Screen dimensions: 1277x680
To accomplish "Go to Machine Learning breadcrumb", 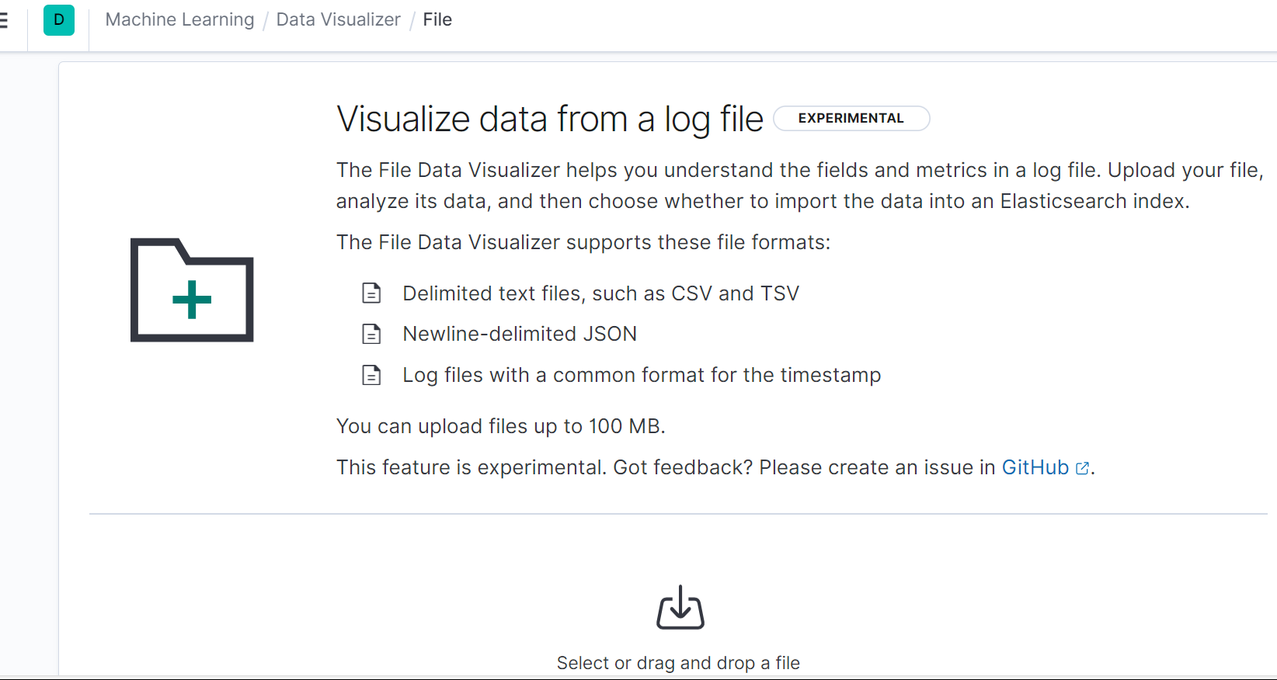I will [179, 19].
